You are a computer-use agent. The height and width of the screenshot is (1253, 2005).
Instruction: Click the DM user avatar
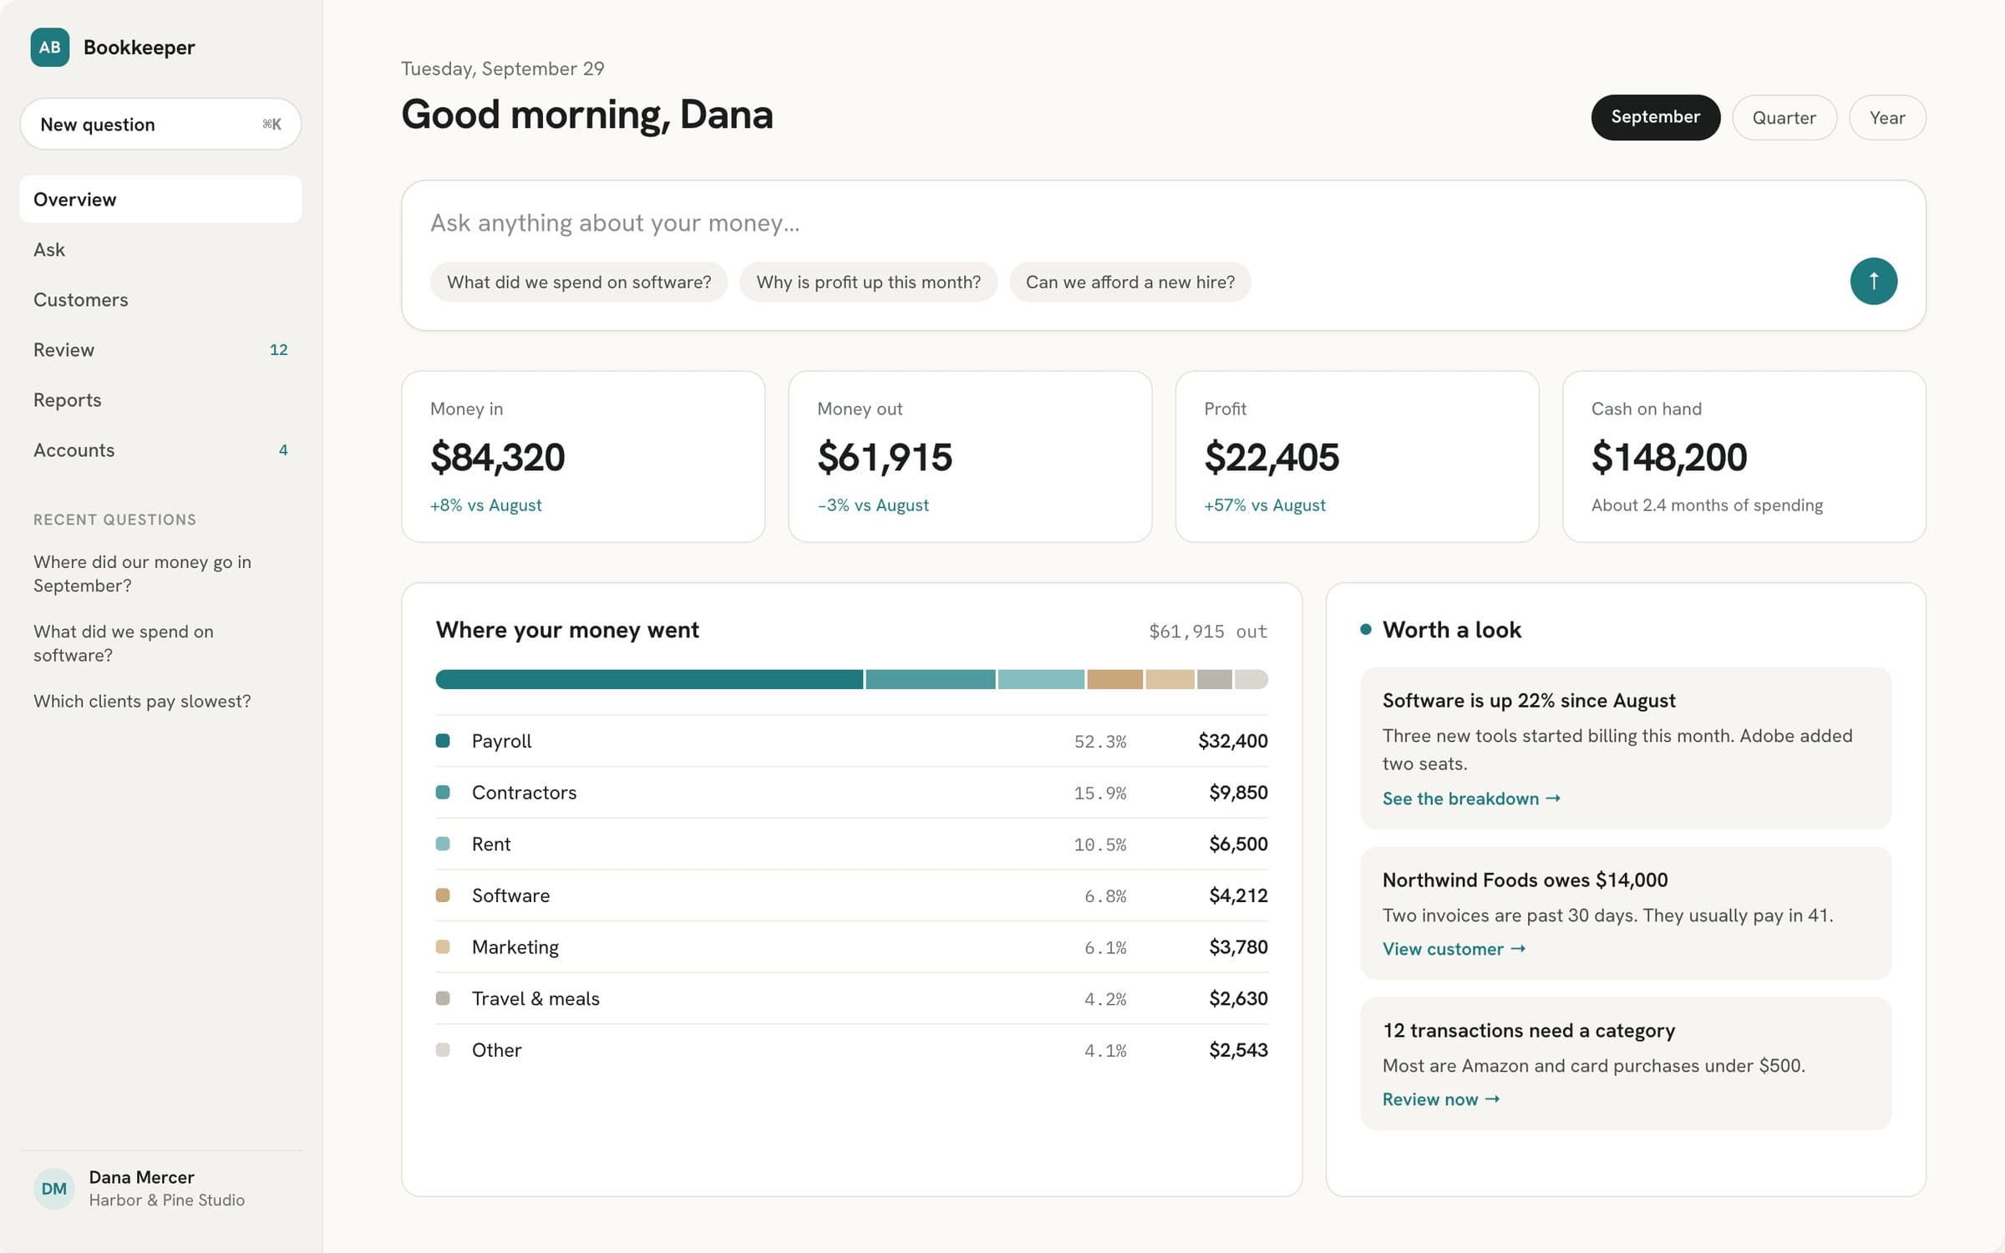click(x=53, y=1188)
